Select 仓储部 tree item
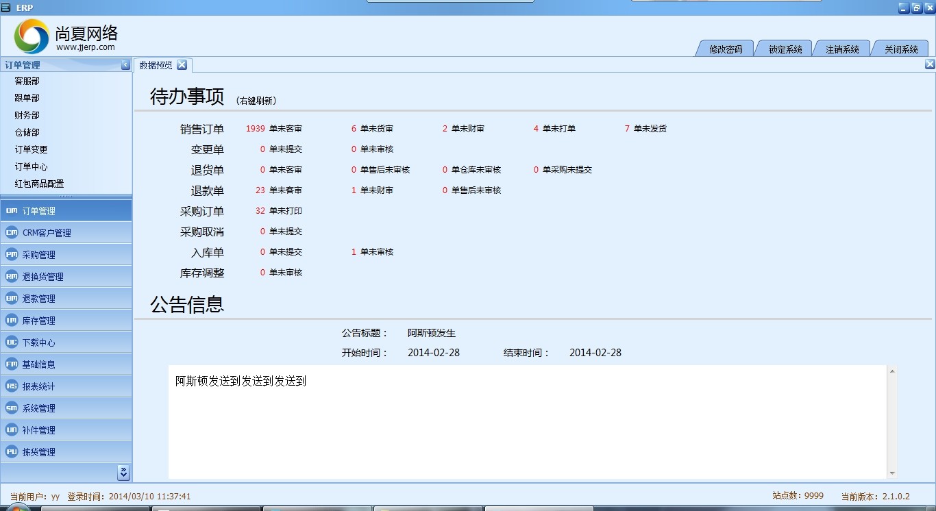The width and height of the screenshot is (936, 511). (x=27, y=132)
